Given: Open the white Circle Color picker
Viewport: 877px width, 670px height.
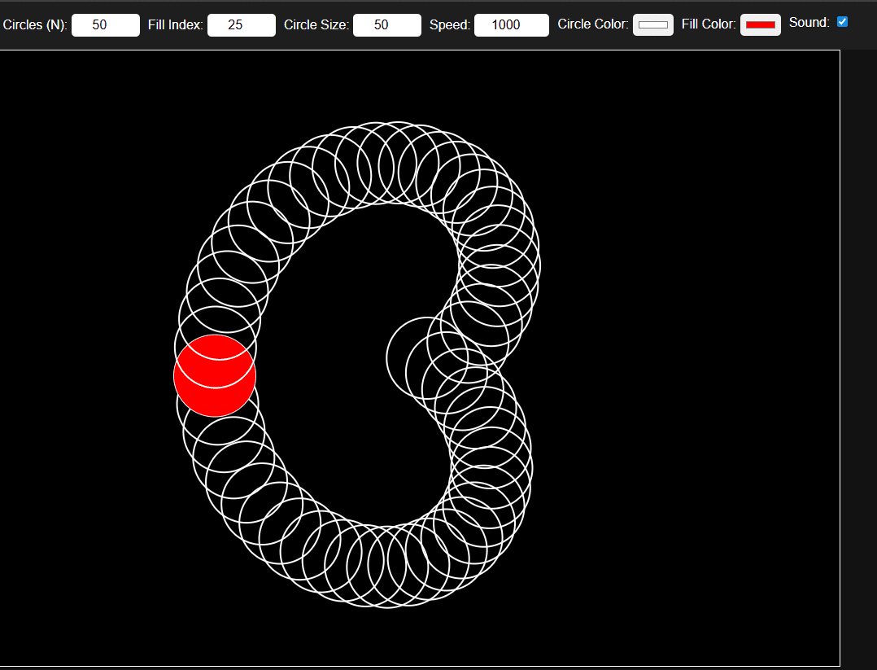Looking at the screenshot, I should [x=653, y=24].
